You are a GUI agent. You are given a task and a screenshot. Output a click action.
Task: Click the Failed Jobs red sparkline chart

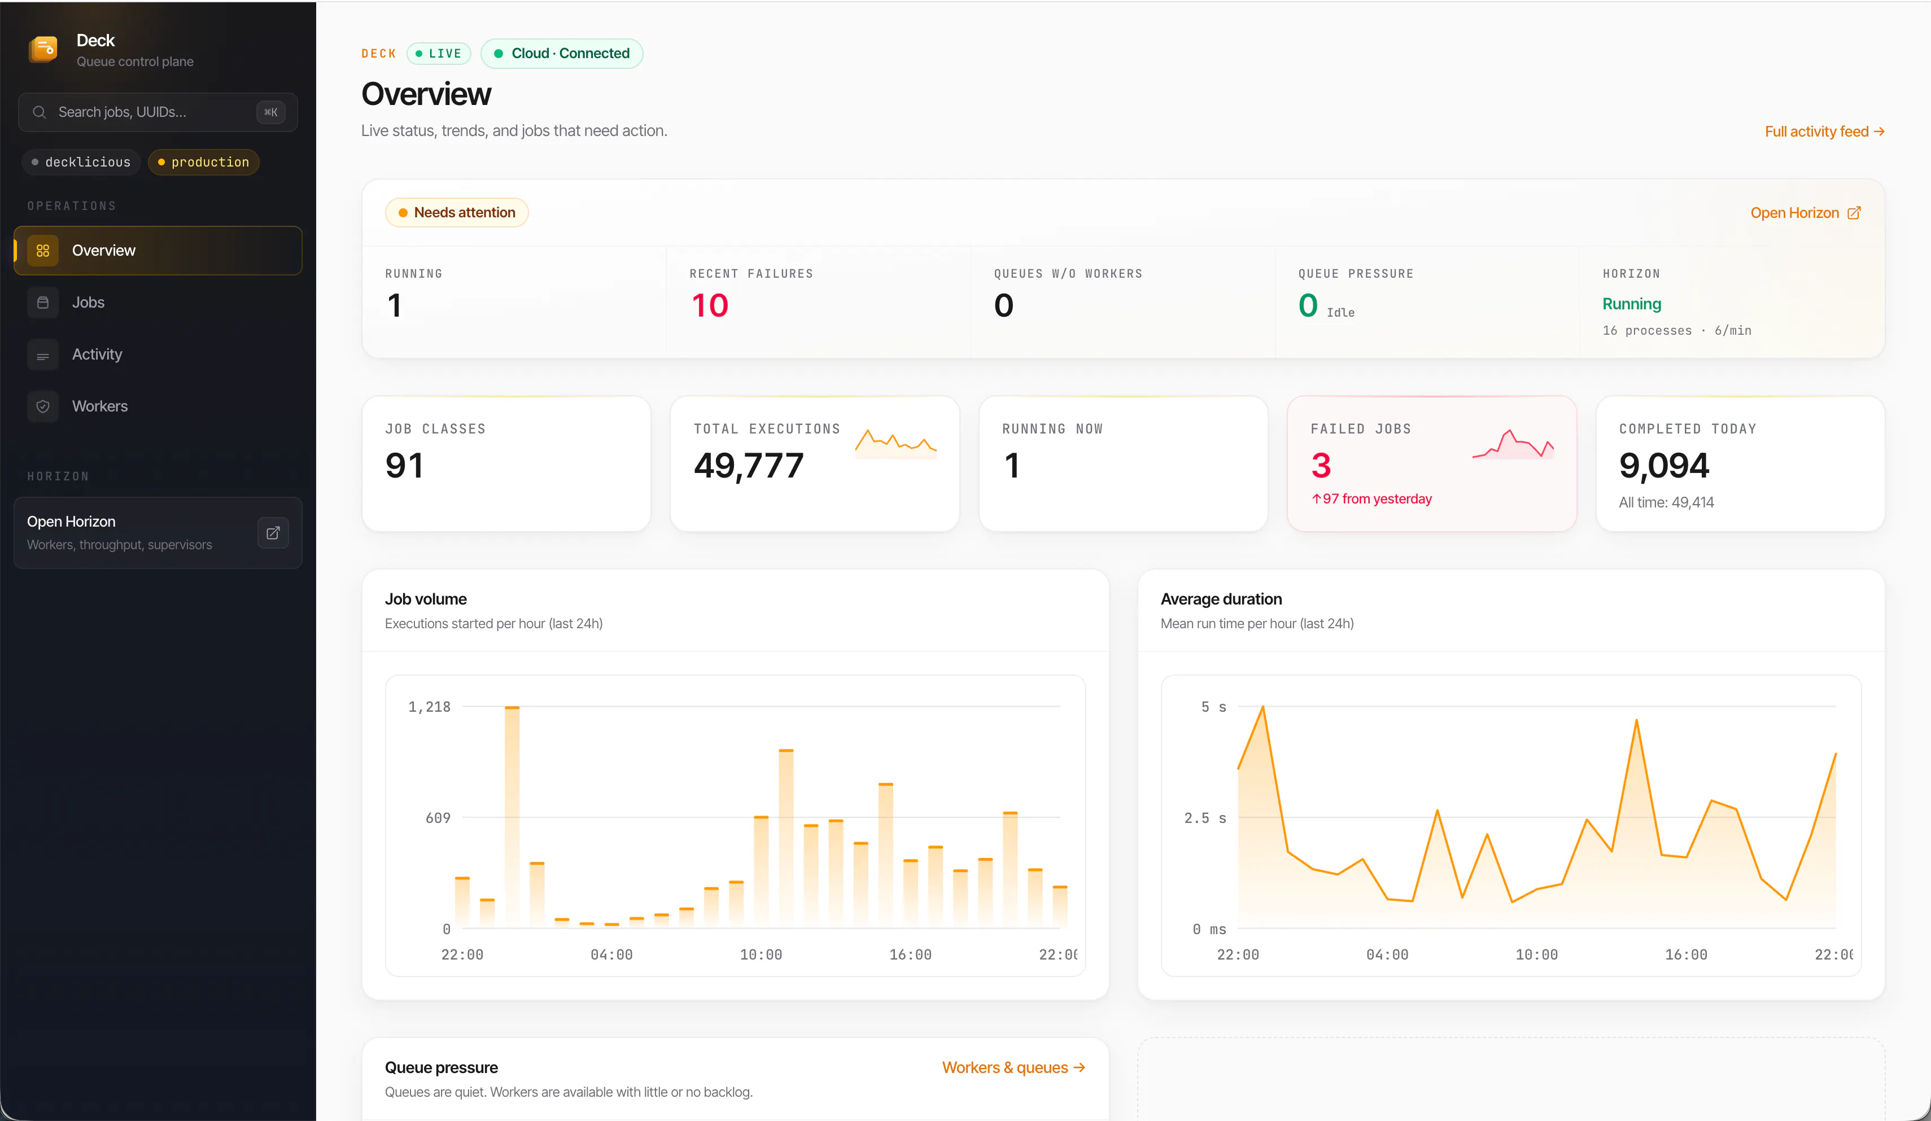[x=1513, y=444]
